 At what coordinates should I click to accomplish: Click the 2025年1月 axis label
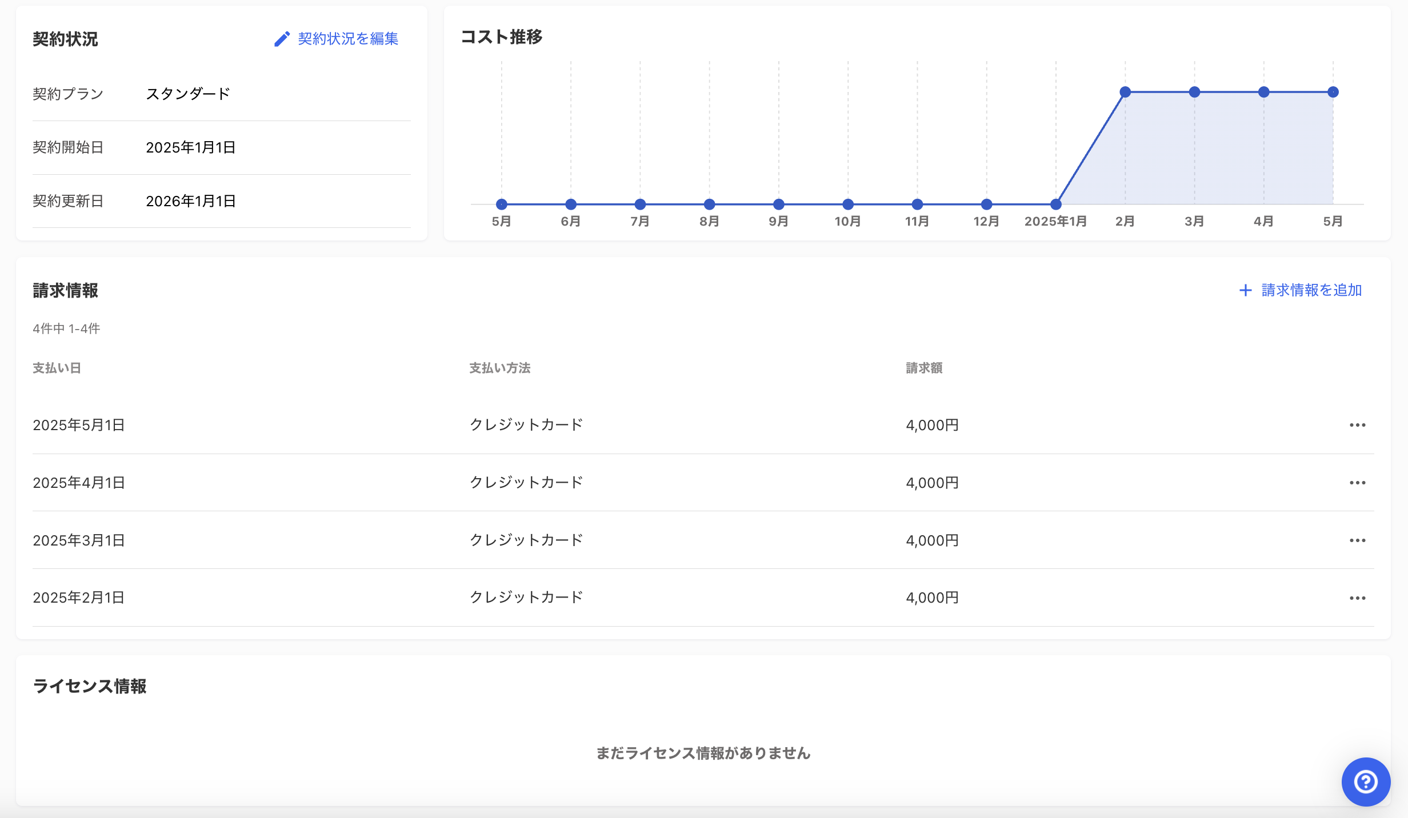[x=1056, y=221]
